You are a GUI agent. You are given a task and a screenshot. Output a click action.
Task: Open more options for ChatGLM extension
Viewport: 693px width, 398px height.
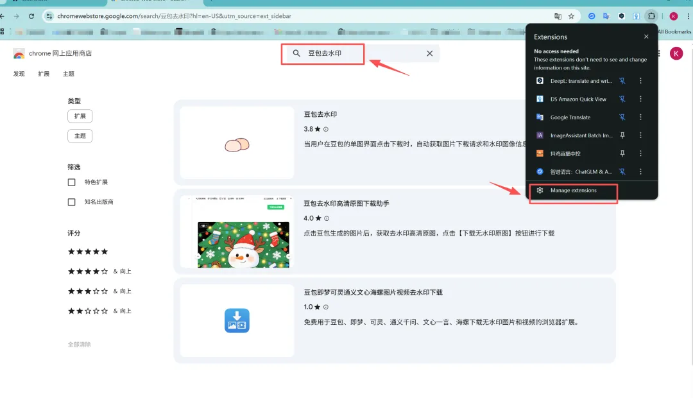(x=640, y=171)
